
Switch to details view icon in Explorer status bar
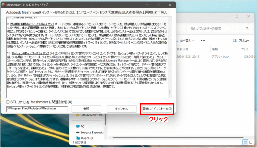245,142
